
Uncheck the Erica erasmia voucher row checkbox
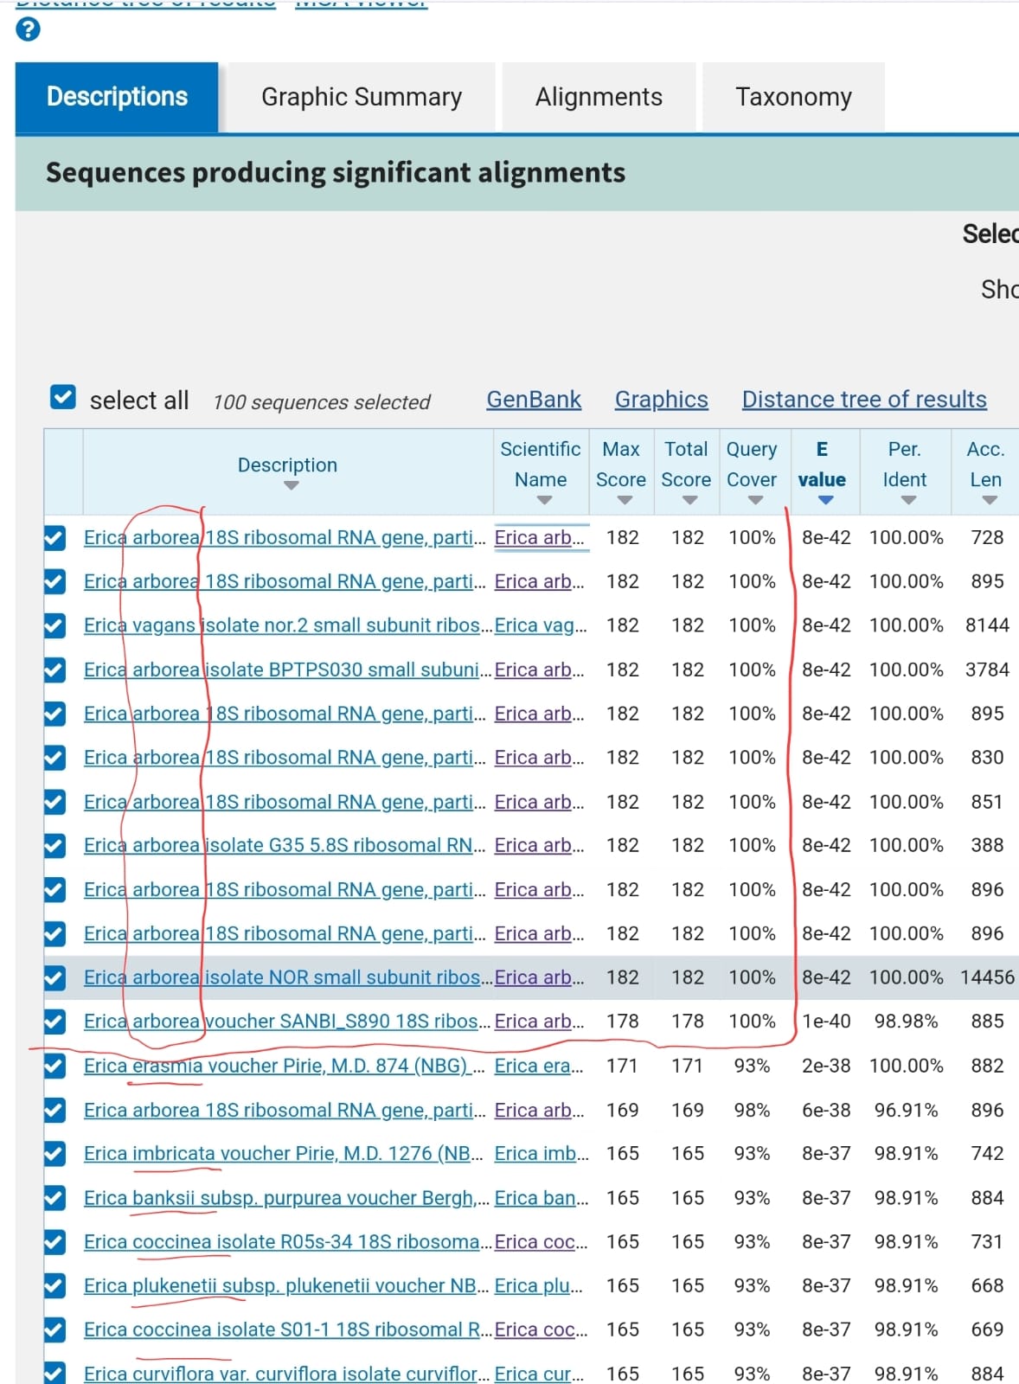[x=54, y=1066]
